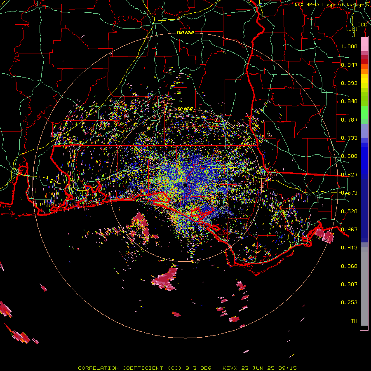Image resolution: width=371 pixels, height=371 pixels.
Task: Pick the light pink color bar segment
Action: (x=364, y=44)
